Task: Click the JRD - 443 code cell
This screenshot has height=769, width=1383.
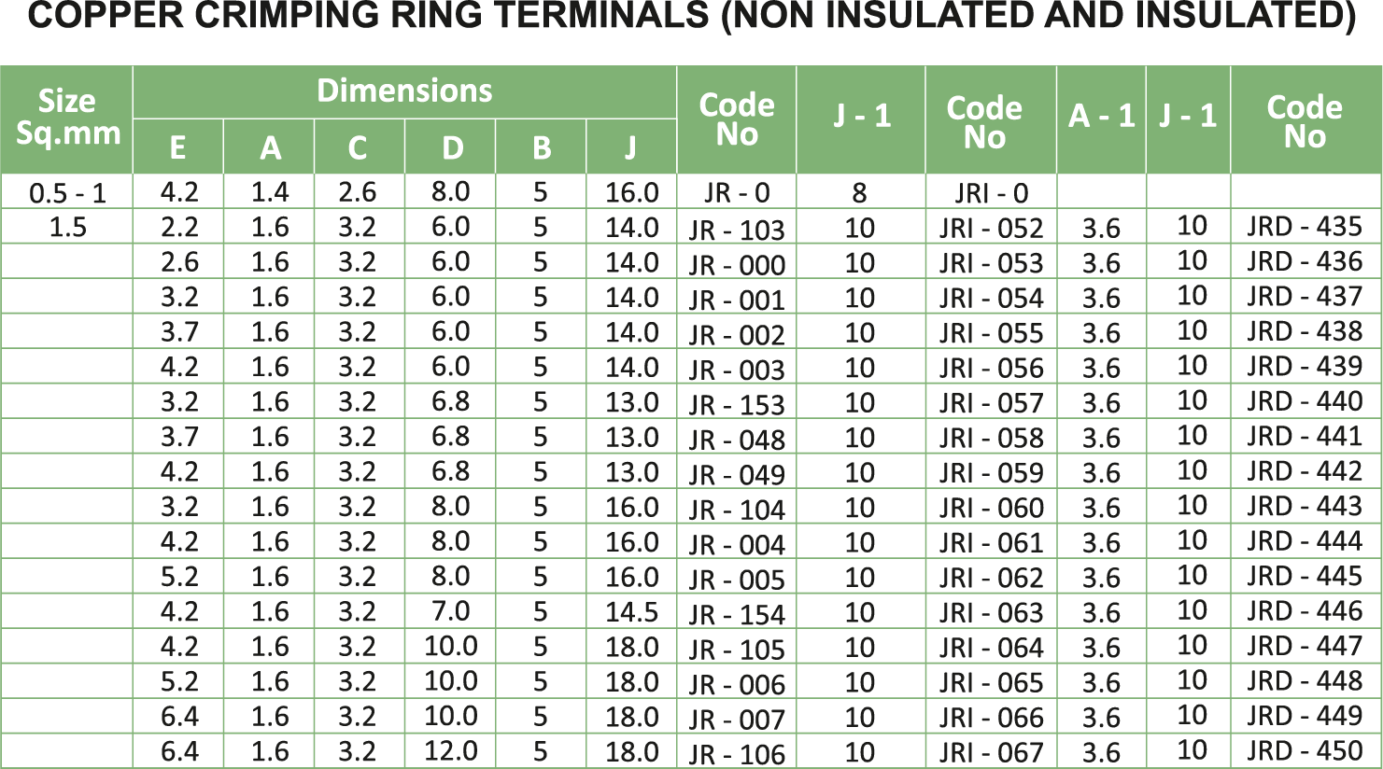Action: click(1305, 507)
